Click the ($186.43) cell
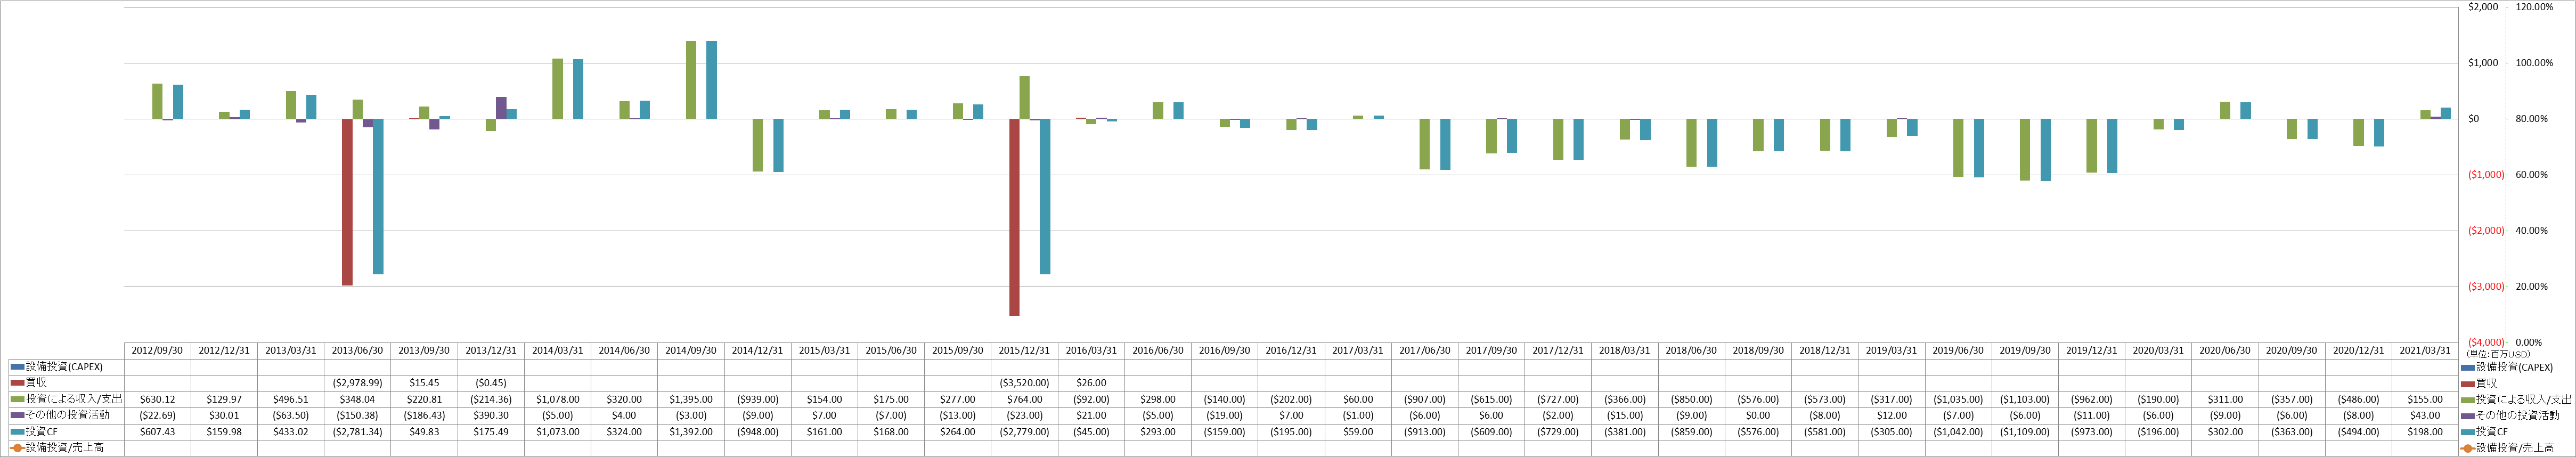This screenshot has width=2576, height=457. click(424, 415)
